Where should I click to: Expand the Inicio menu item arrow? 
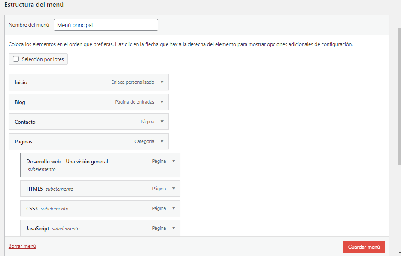coord(162,82)
